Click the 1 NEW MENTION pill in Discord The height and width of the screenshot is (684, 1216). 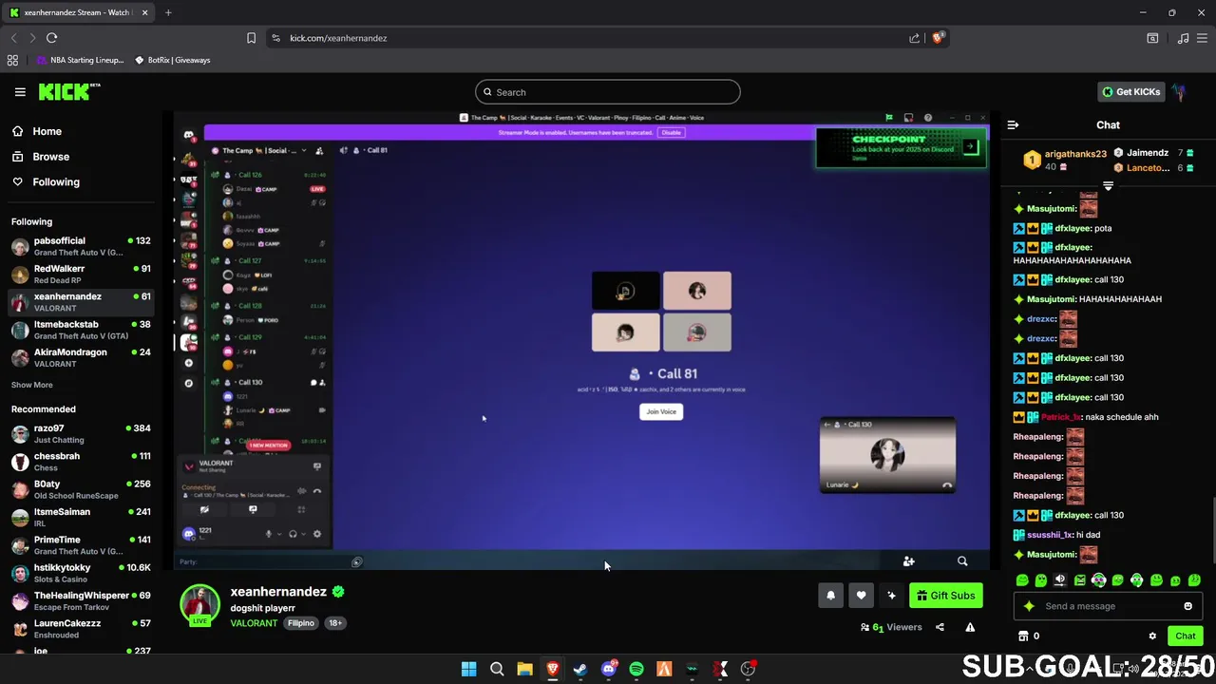click(x=267, y=445)
